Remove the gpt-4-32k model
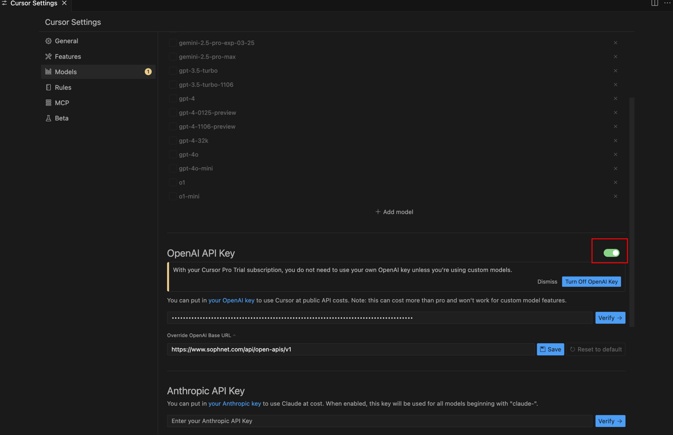Image resolution: width=673 pixels, height=435 pixels. coord(615,141)
